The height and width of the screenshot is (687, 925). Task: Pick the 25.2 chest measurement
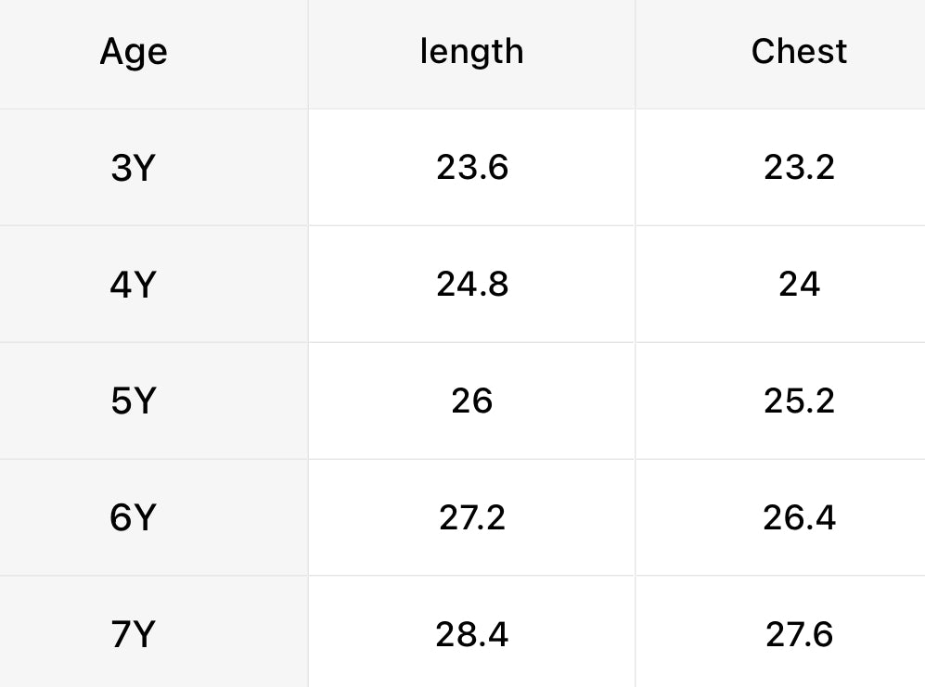(799, 401)
